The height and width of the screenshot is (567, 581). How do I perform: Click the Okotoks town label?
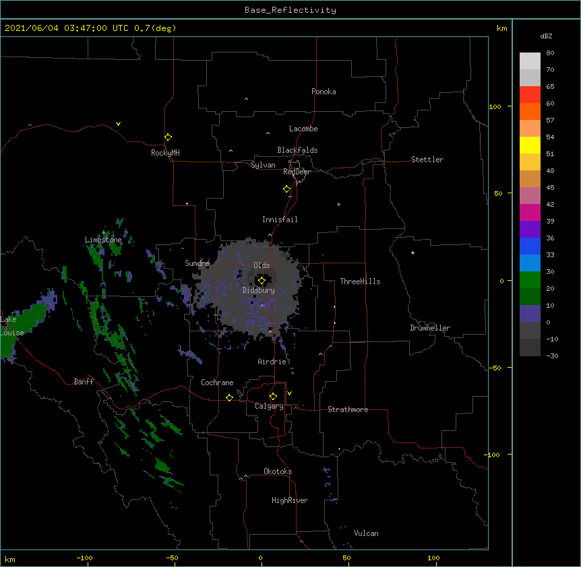278,471
